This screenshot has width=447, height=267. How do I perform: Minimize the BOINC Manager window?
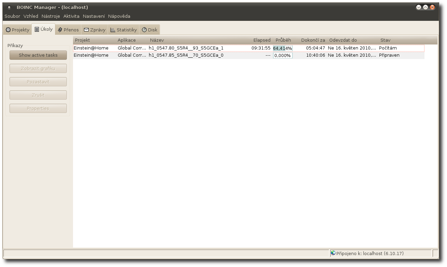(x=419, y=7)
